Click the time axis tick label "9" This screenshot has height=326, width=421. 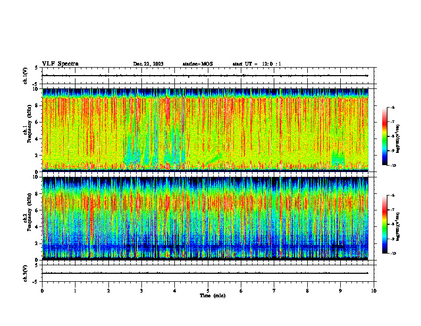[340, 291]
